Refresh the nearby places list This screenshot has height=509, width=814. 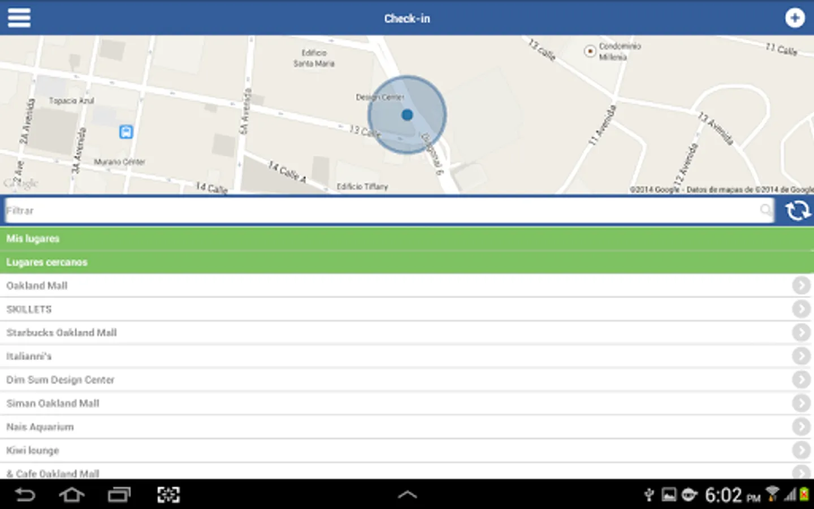pos(798,210)
